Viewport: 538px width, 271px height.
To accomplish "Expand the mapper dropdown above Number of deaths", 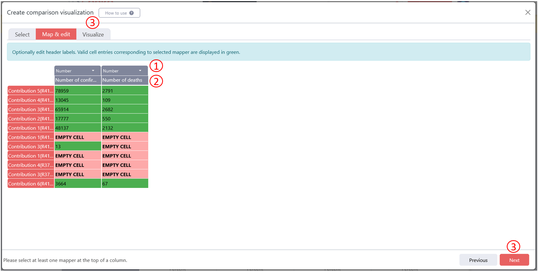I will [124, 70].
